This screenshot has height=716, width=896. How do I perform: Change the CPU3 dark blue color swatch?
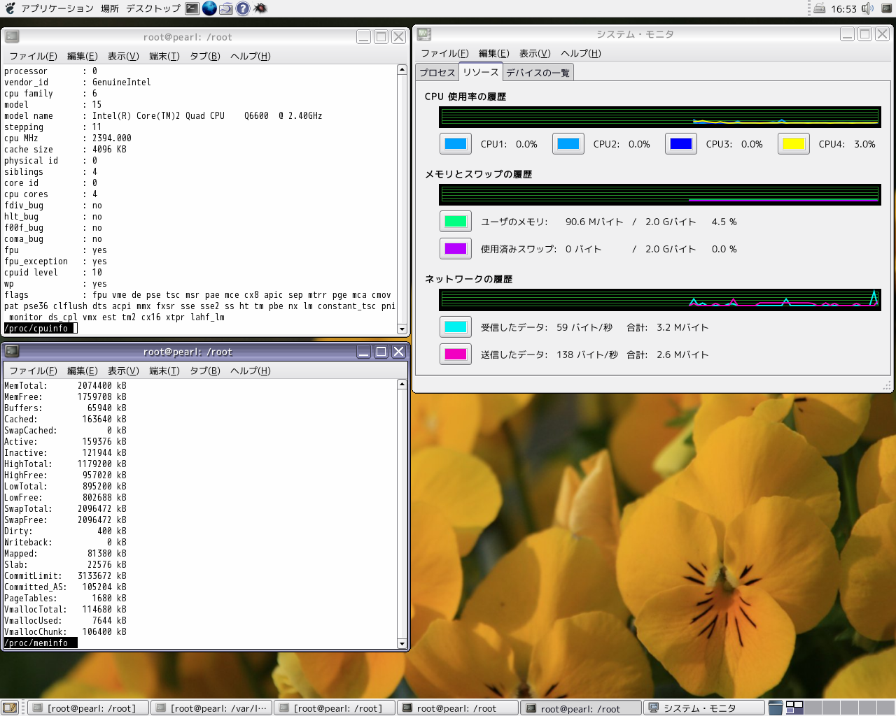point(680,144)
